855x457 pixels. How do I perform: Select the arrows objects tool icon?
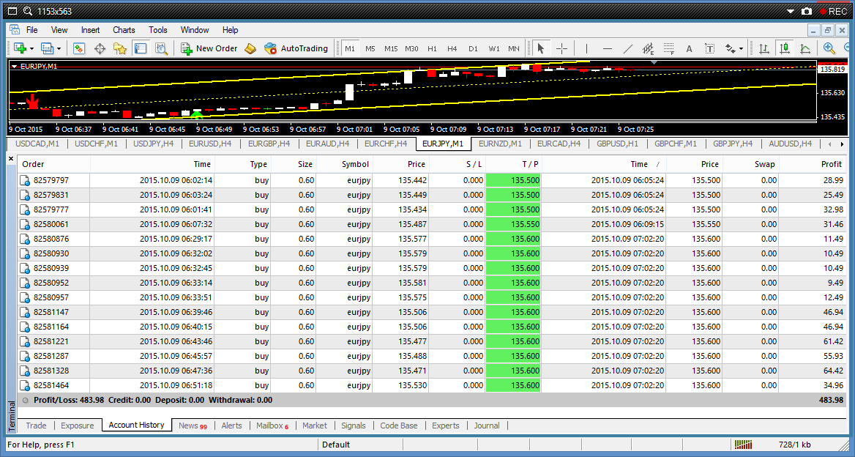tap(730, 48)
